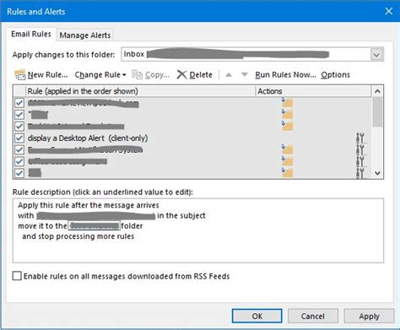The image size is (400, 330).
Task: Click the underlined subject value in rule description
Action: click(x=95, y=215)
